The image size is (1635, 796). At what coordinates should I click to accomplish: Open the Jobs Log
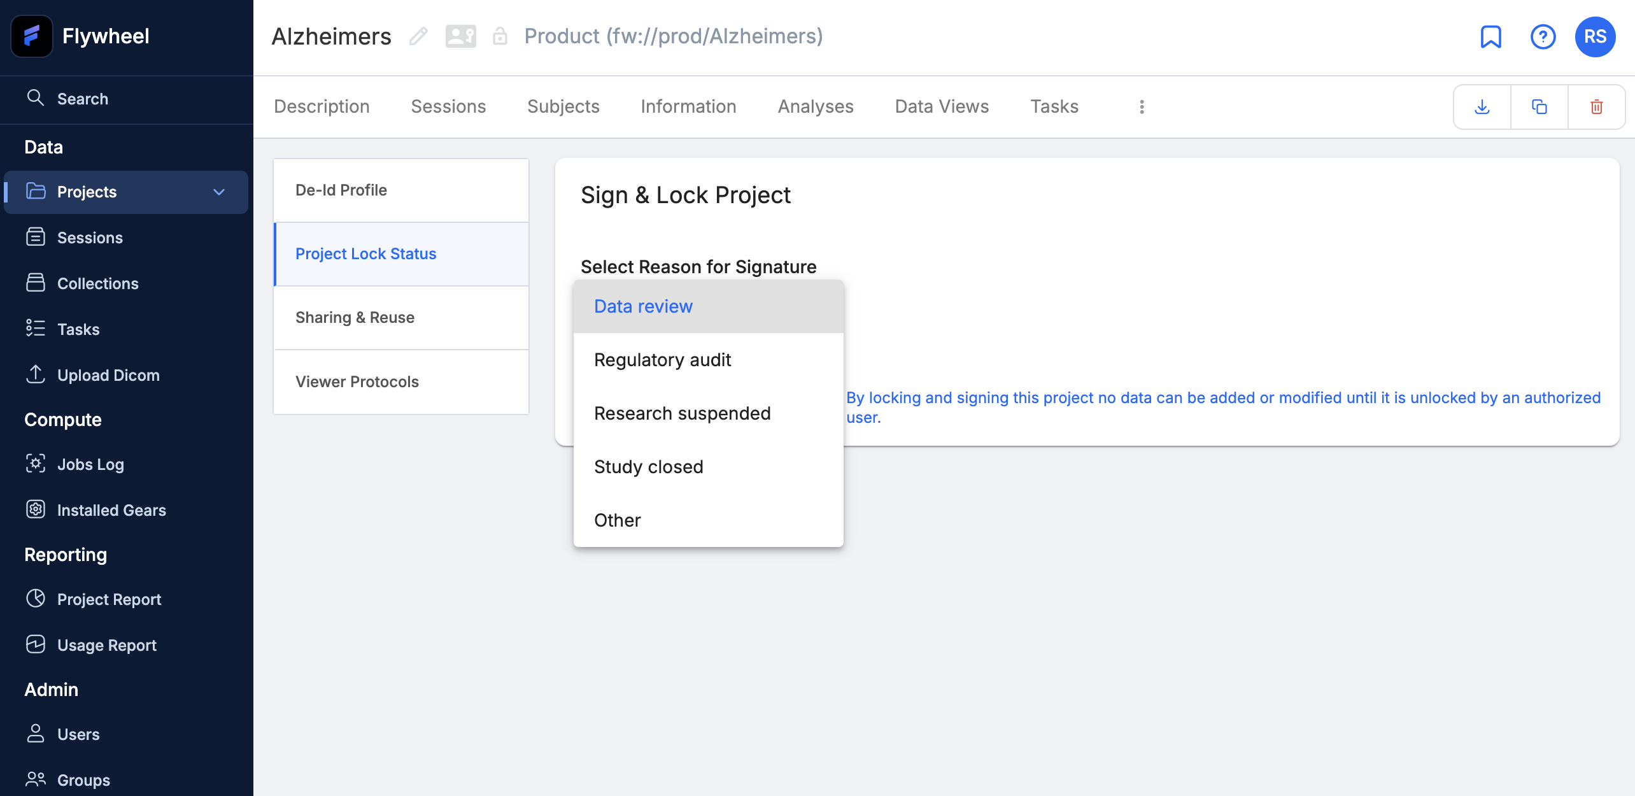click(127, 464)
